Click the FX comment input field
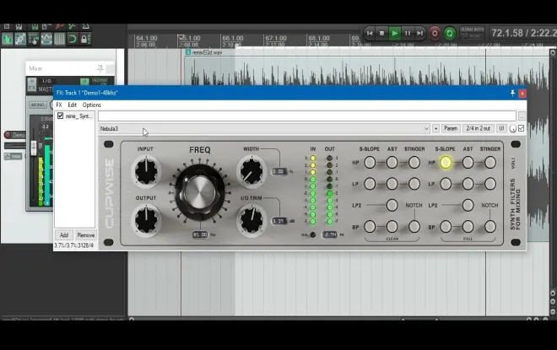The image size is (557, 350). tap(307, 116)
